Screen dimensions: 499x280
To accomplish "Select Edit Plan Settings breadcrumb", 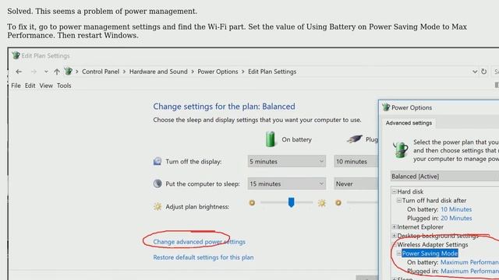I will pos(272,72).
